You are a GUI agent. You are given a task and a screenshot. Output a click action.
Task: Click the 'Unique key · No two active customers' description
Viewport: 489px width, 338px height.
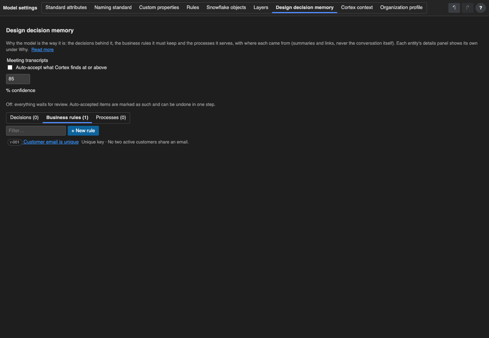[135, 142]
